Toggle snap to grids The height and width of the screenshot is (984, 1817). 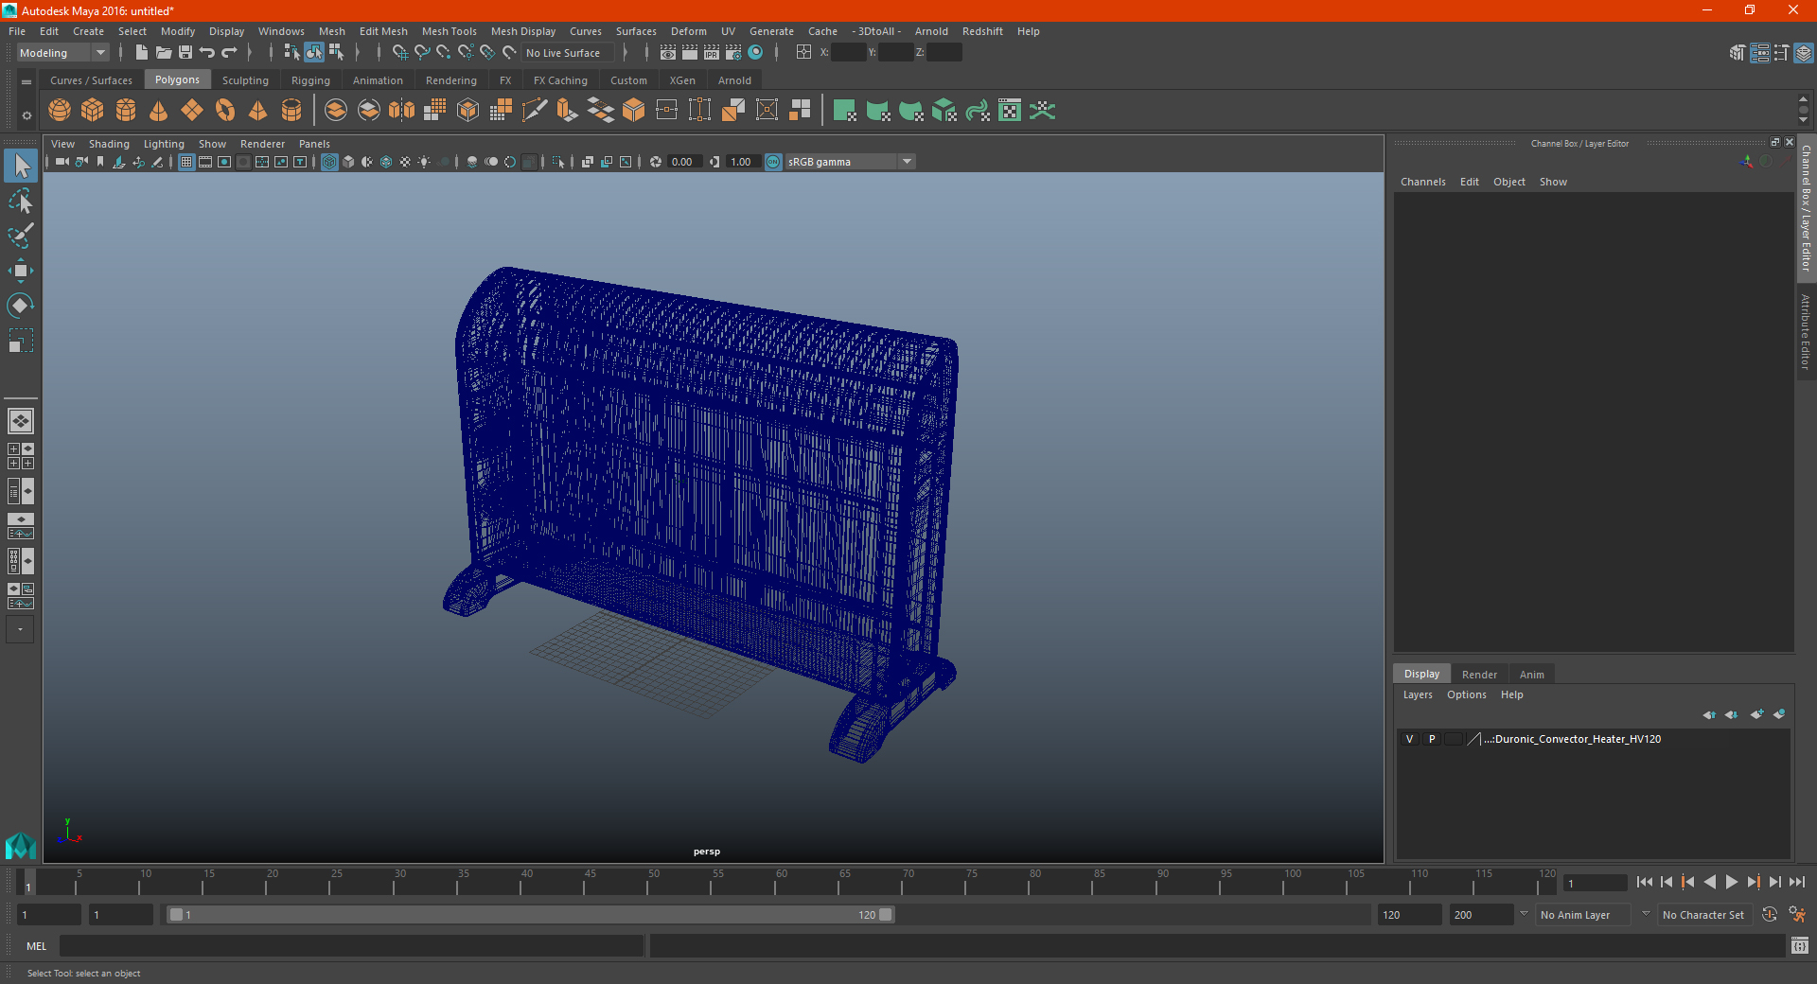399,53
